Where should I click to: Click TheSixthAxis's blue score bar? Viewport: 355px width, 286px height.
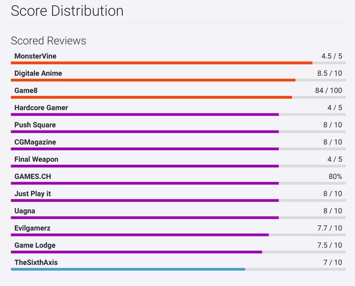point(128,269)
